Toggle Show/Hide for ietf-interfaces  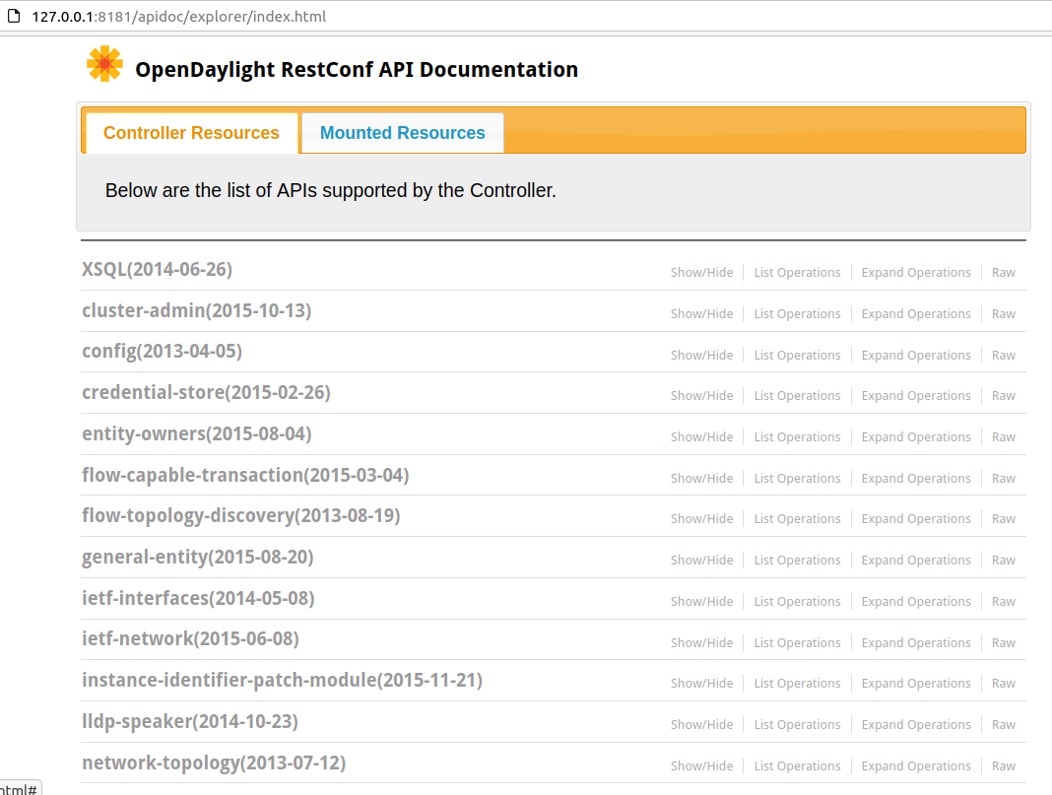pyautogui.click(x=701, y=602)
